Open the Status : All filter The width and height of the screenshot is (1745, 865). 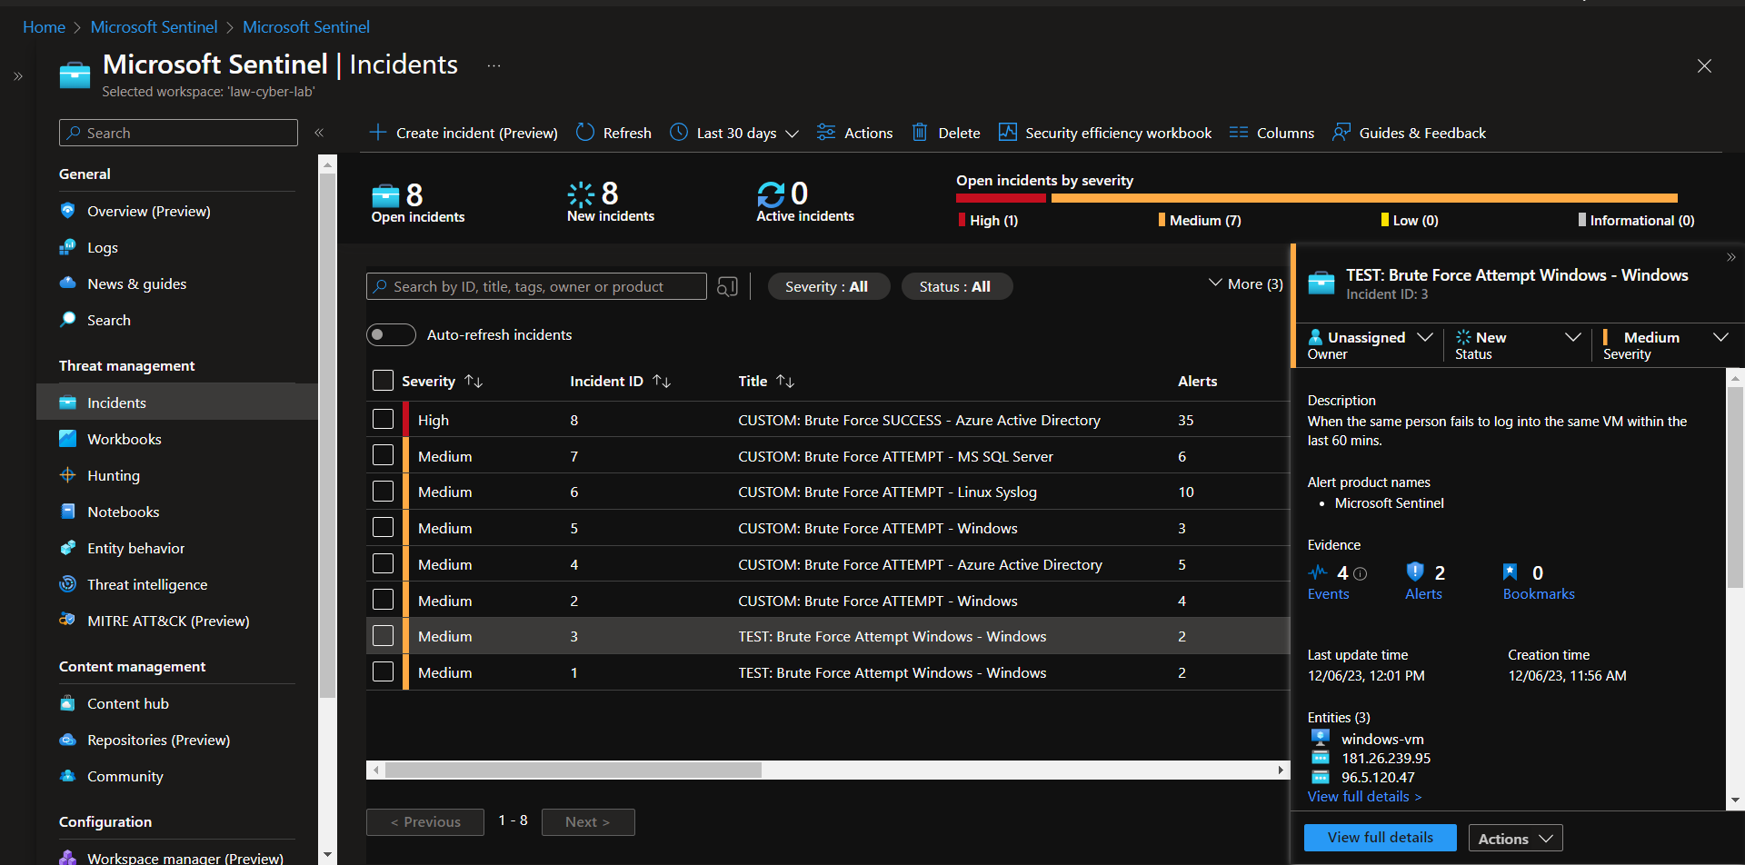956,286
